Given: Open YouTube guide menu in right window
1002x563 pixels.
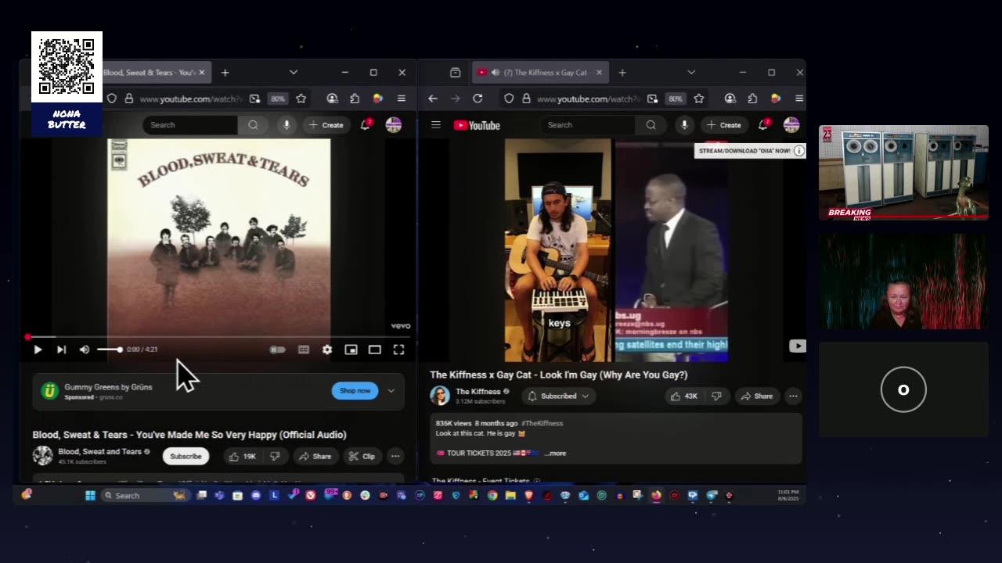Looking at the screenshot, I should (x=436, y=125).
